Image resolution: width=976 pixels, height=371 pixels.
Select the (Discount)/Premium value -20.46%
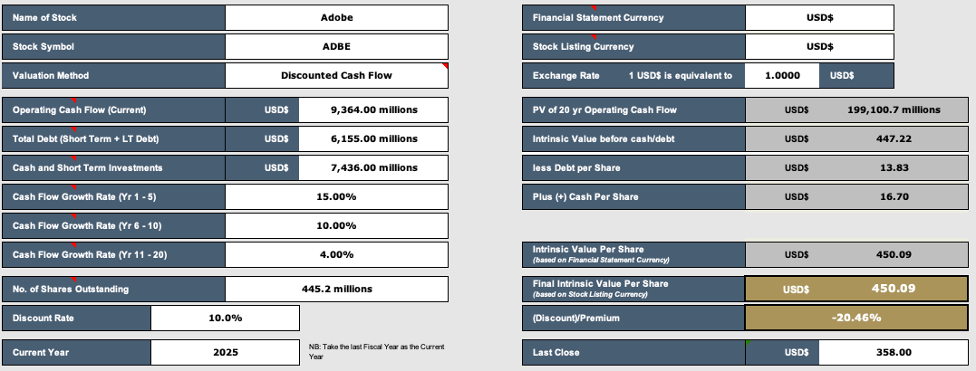[856, 319]
